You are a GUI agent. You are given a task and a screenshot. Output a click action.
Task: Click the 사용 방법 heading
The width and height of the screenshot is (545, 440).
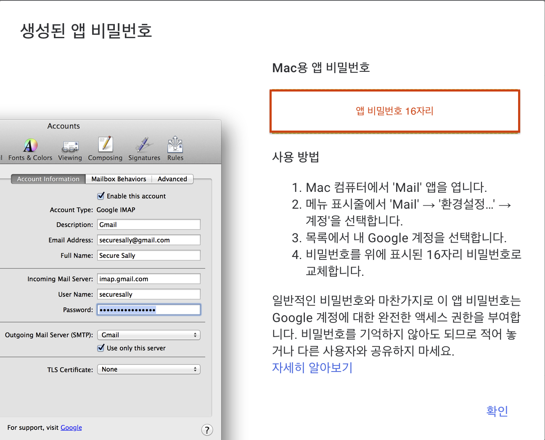point(296,157)
